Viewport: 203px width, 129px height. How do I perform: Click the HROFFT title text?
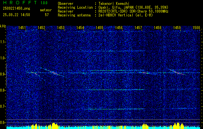(x=20, y=3)
